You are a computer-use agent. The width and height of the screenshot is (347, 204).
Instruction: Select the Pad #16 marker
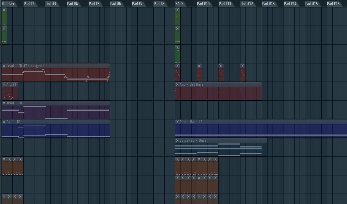click(x=333, y=4)
